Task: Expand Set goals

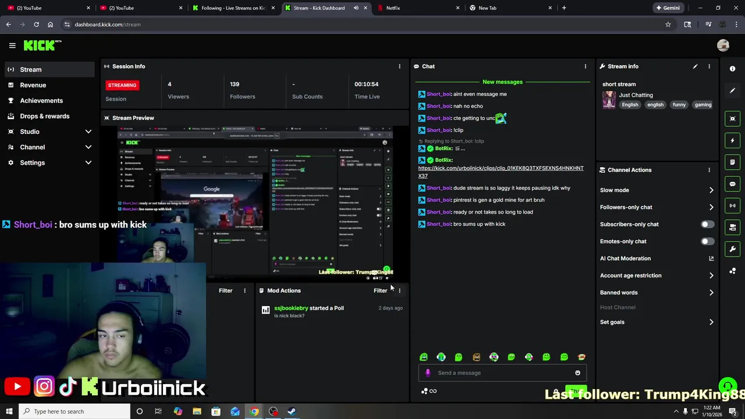Action: pos(711,322)
